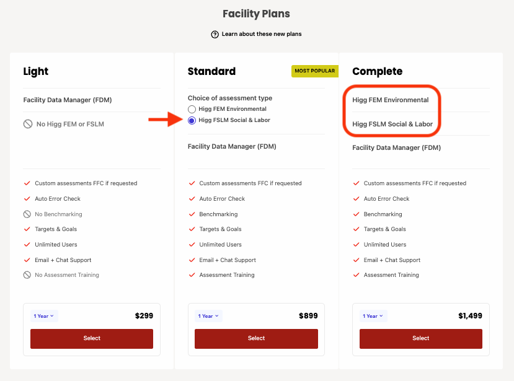Click the red arrow pointing to FSLM option
The width and height of the screenshot is (514, 381).
click(166, 120)
